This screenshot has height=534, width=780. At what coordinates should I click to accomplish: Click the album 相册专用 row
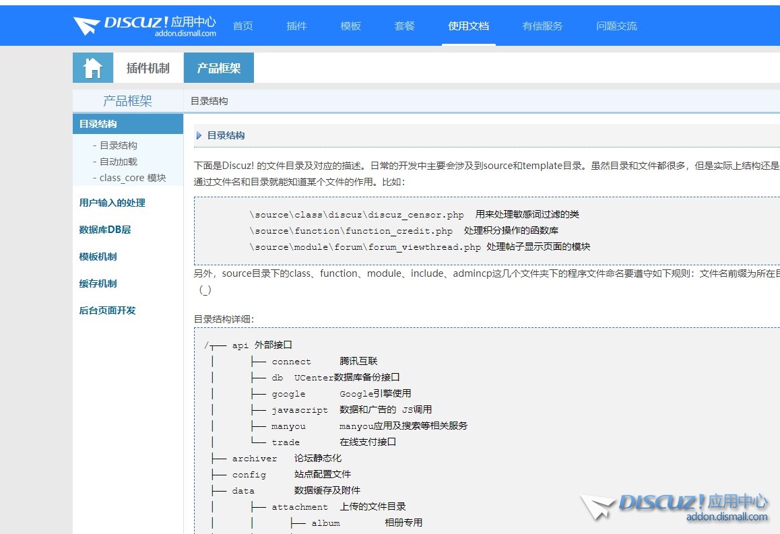coord(357,523)
